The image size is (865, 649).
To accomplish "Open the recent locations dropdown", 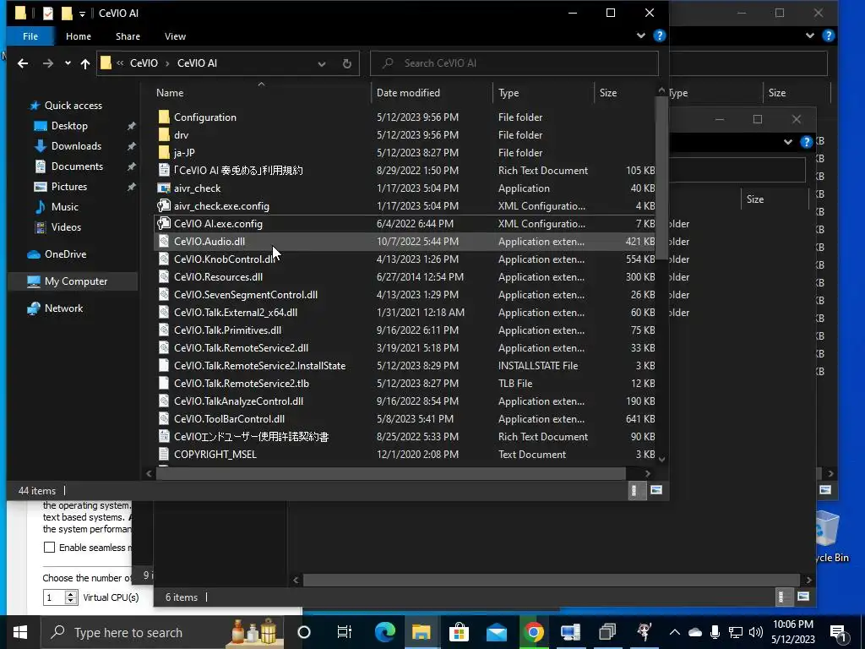I will point(68,63).
